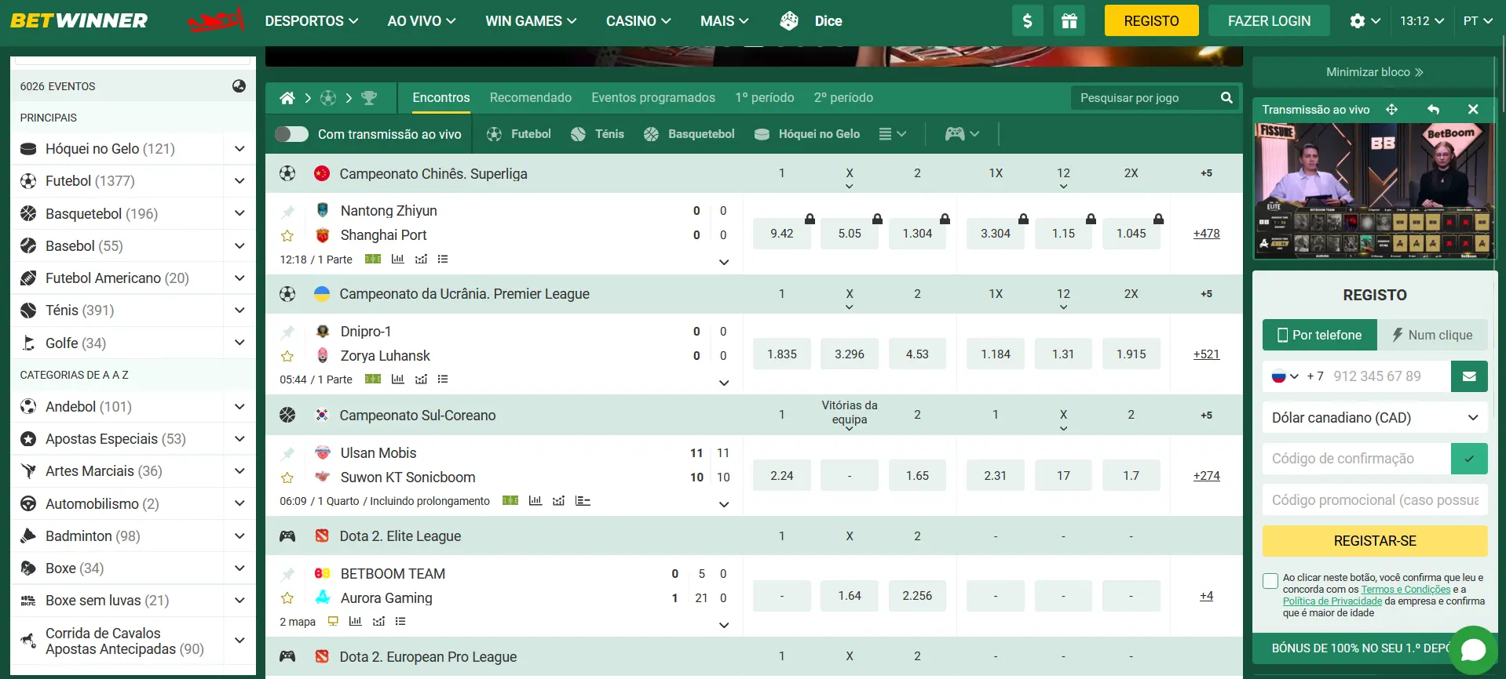Open Política de Privacidade link
The width and height of the screenshot is (1506, 679).
1332,601
